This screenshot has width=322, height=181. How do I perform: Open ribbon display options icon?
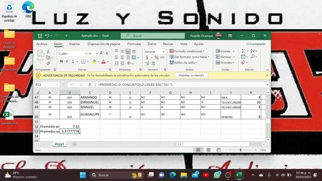pos(230,36)
